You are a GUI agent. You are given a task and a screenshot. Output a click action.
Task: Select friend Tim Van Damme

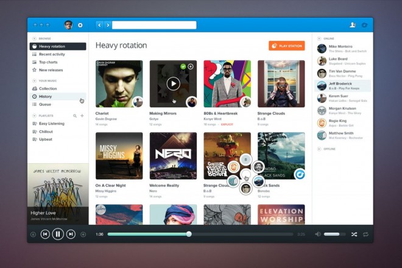(342, 73)
